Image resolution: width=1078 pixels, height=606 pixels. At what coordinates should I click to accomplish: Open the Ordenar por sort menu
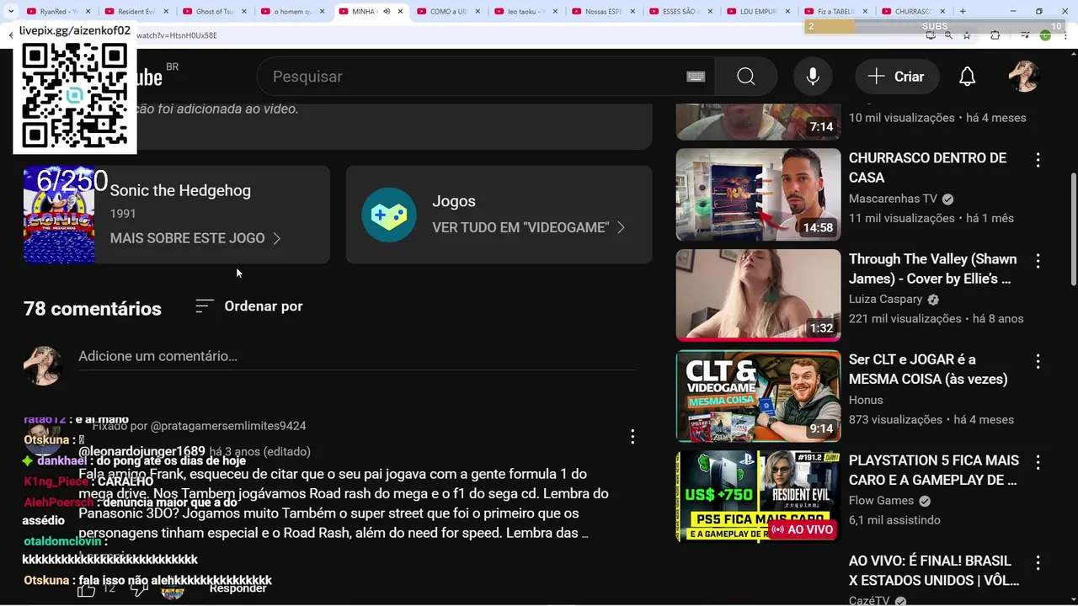[x=248, y=306]
